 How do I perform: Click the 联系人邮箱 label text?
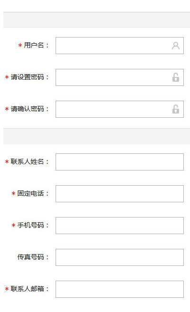click(x=27, y=289)
